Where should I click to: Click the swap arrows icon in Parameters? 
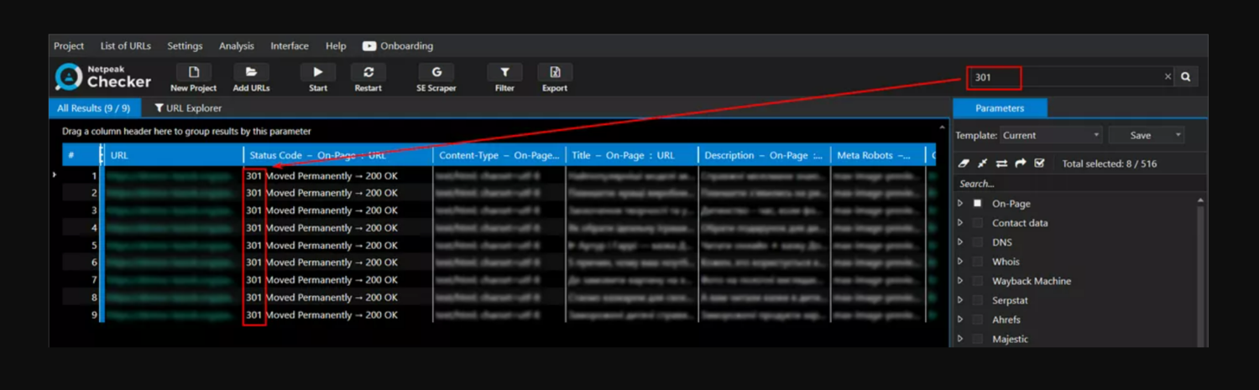(x=1001, y=164)
